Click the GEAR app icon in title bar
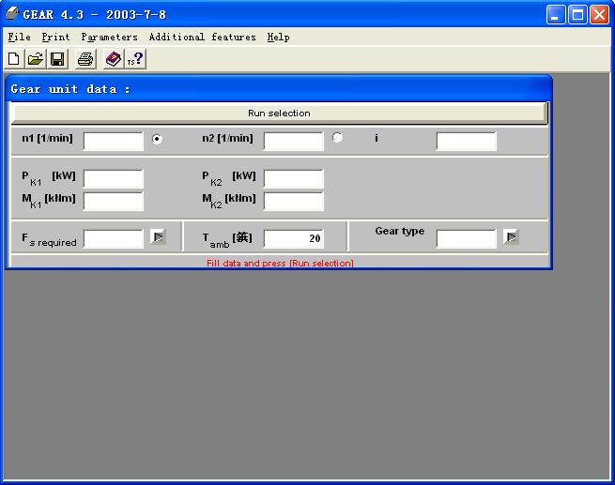The image size is (615, 485). (12, 14)
